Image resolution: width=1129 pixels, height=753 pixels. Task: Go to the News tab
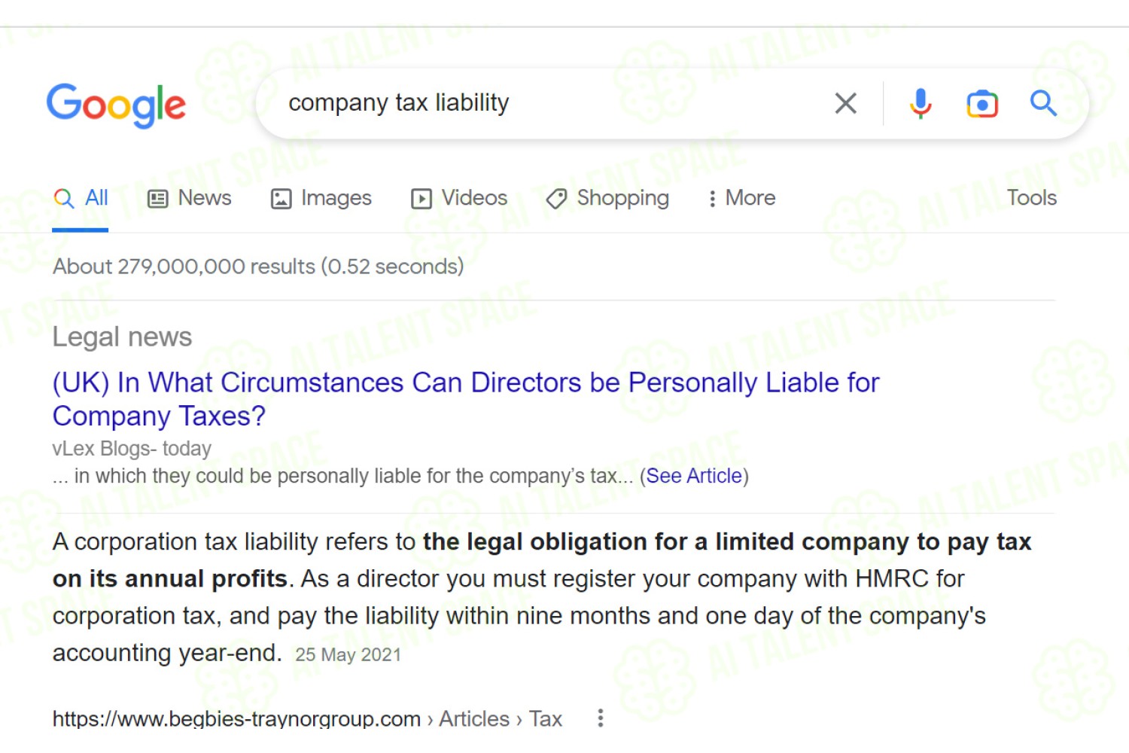click(190, 198)
